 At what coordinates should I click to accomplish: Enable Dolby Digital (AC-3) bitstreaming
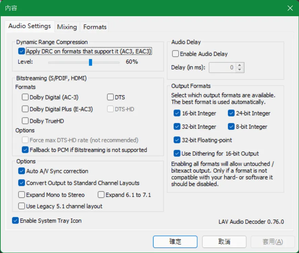(25, 97)
